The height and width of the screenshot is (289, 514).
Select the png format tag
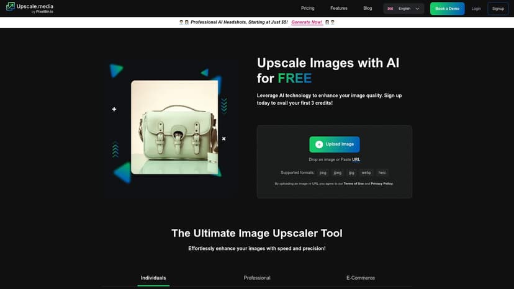coord(323,172)
